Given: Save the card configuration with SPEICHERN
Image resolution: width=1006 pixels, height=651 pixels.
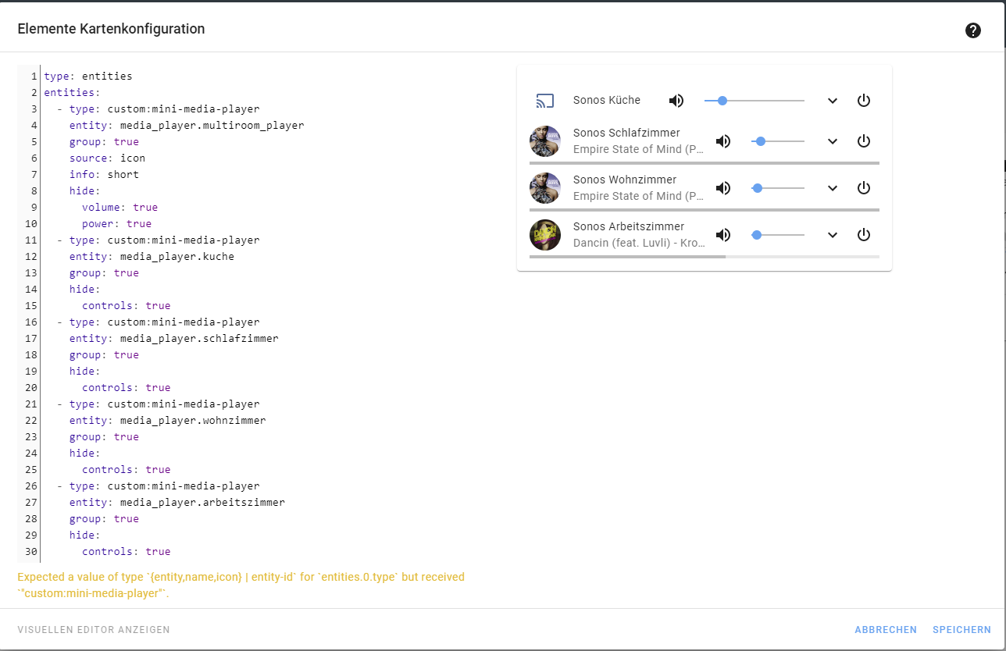Looking at the screenshot, I should click(961, 629).
